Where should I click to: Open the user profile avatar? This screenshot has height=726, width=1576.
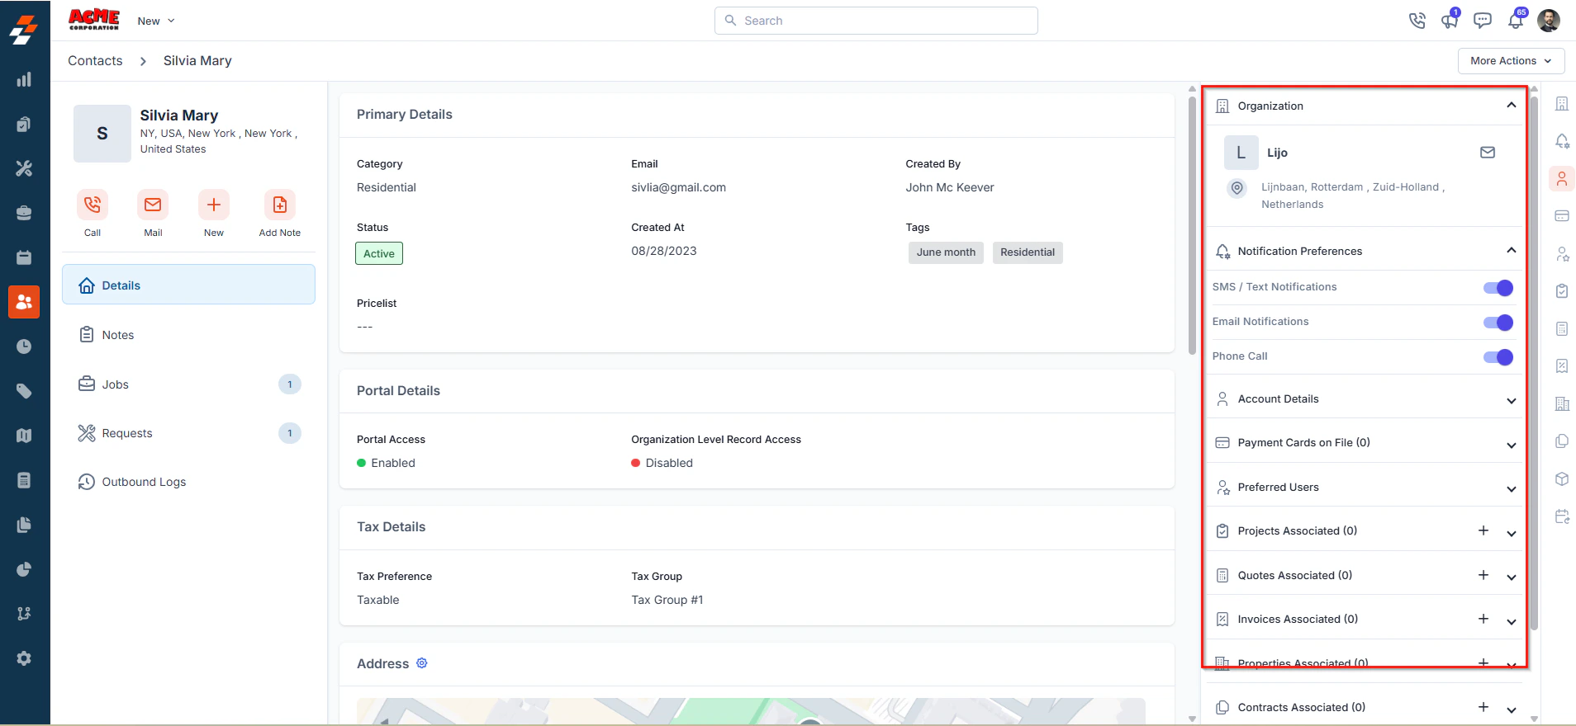click(x=1549, y=21)
